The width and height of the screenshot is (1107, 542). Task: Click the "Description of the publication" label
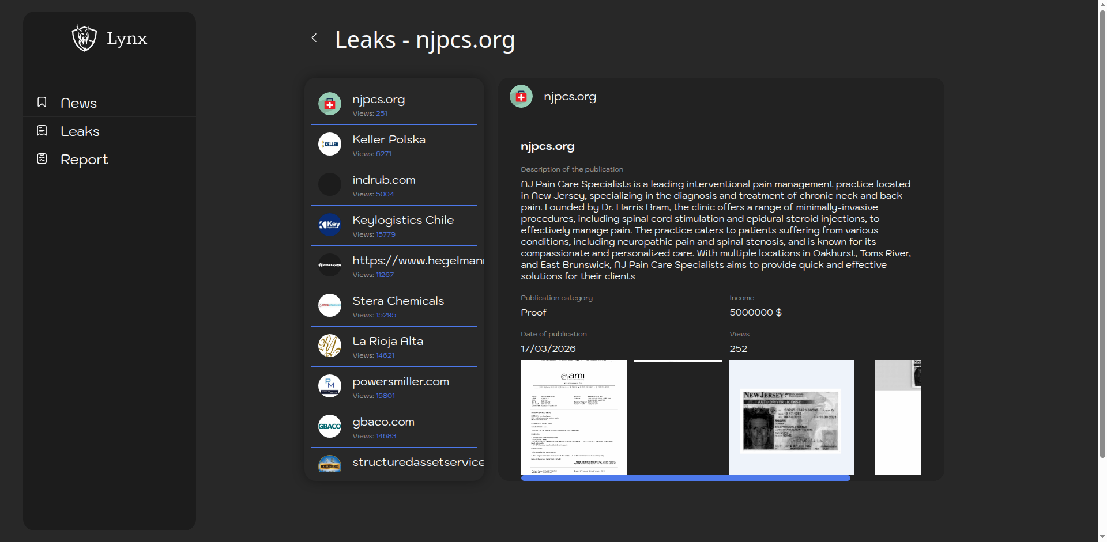pos(572,169)
